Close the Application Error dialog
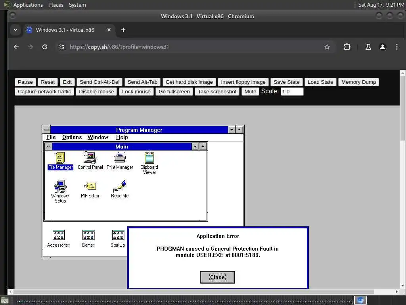The image size is (406, 305). 218,277
